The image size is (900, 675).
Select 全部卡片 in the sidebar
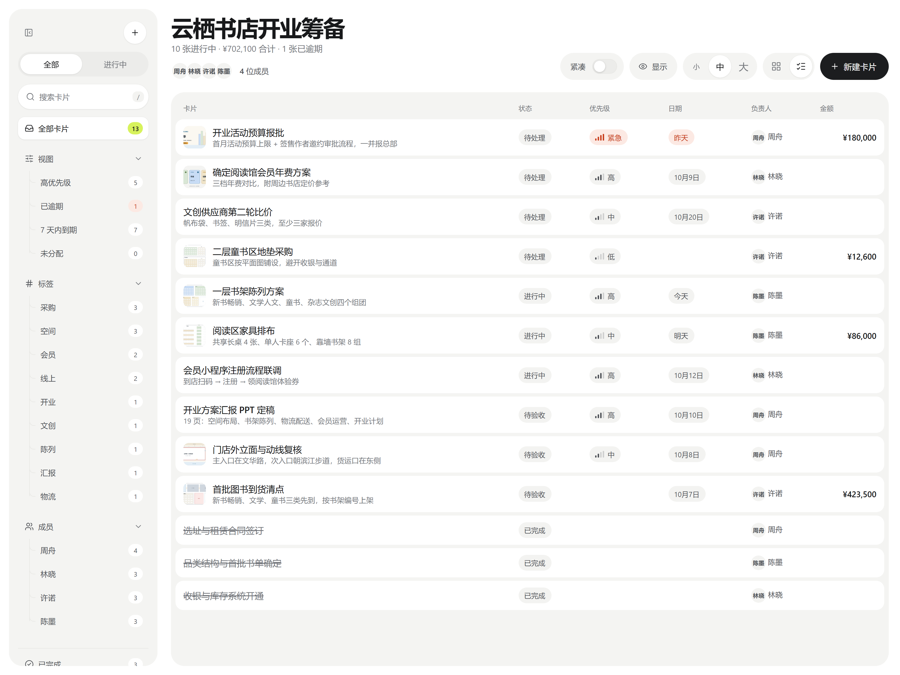[83, 129]
